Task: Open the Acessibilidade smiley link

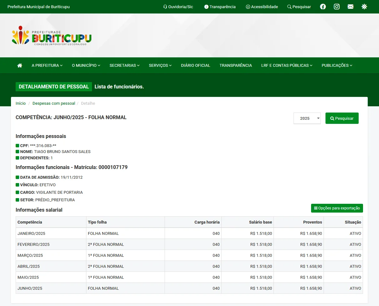Action: (262, 7)
